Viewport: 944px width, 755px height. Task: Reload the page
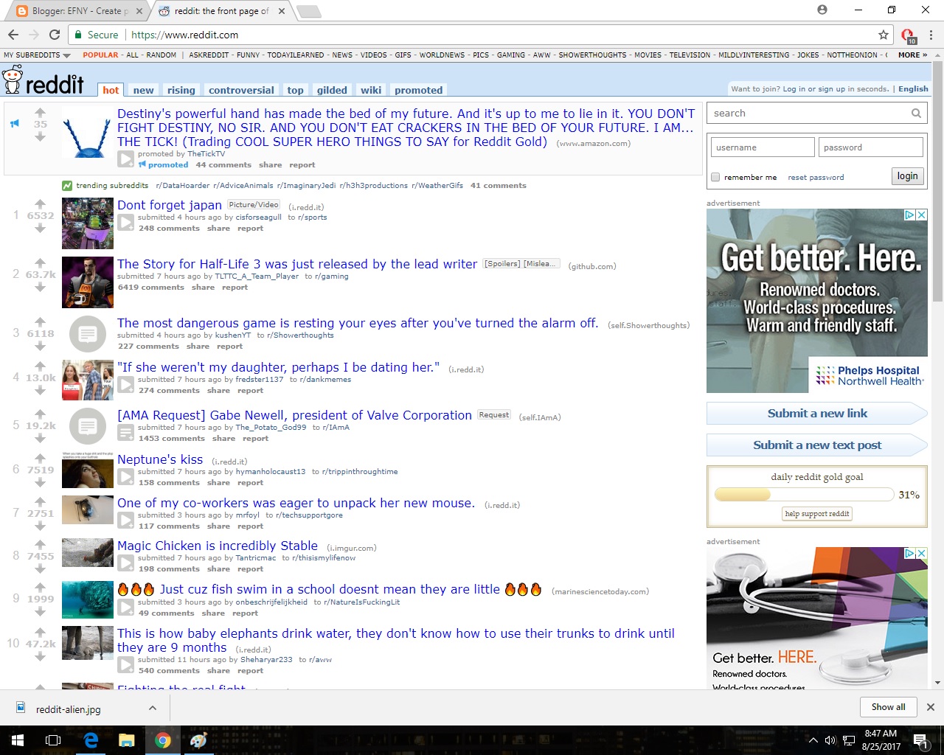[55, 35]
